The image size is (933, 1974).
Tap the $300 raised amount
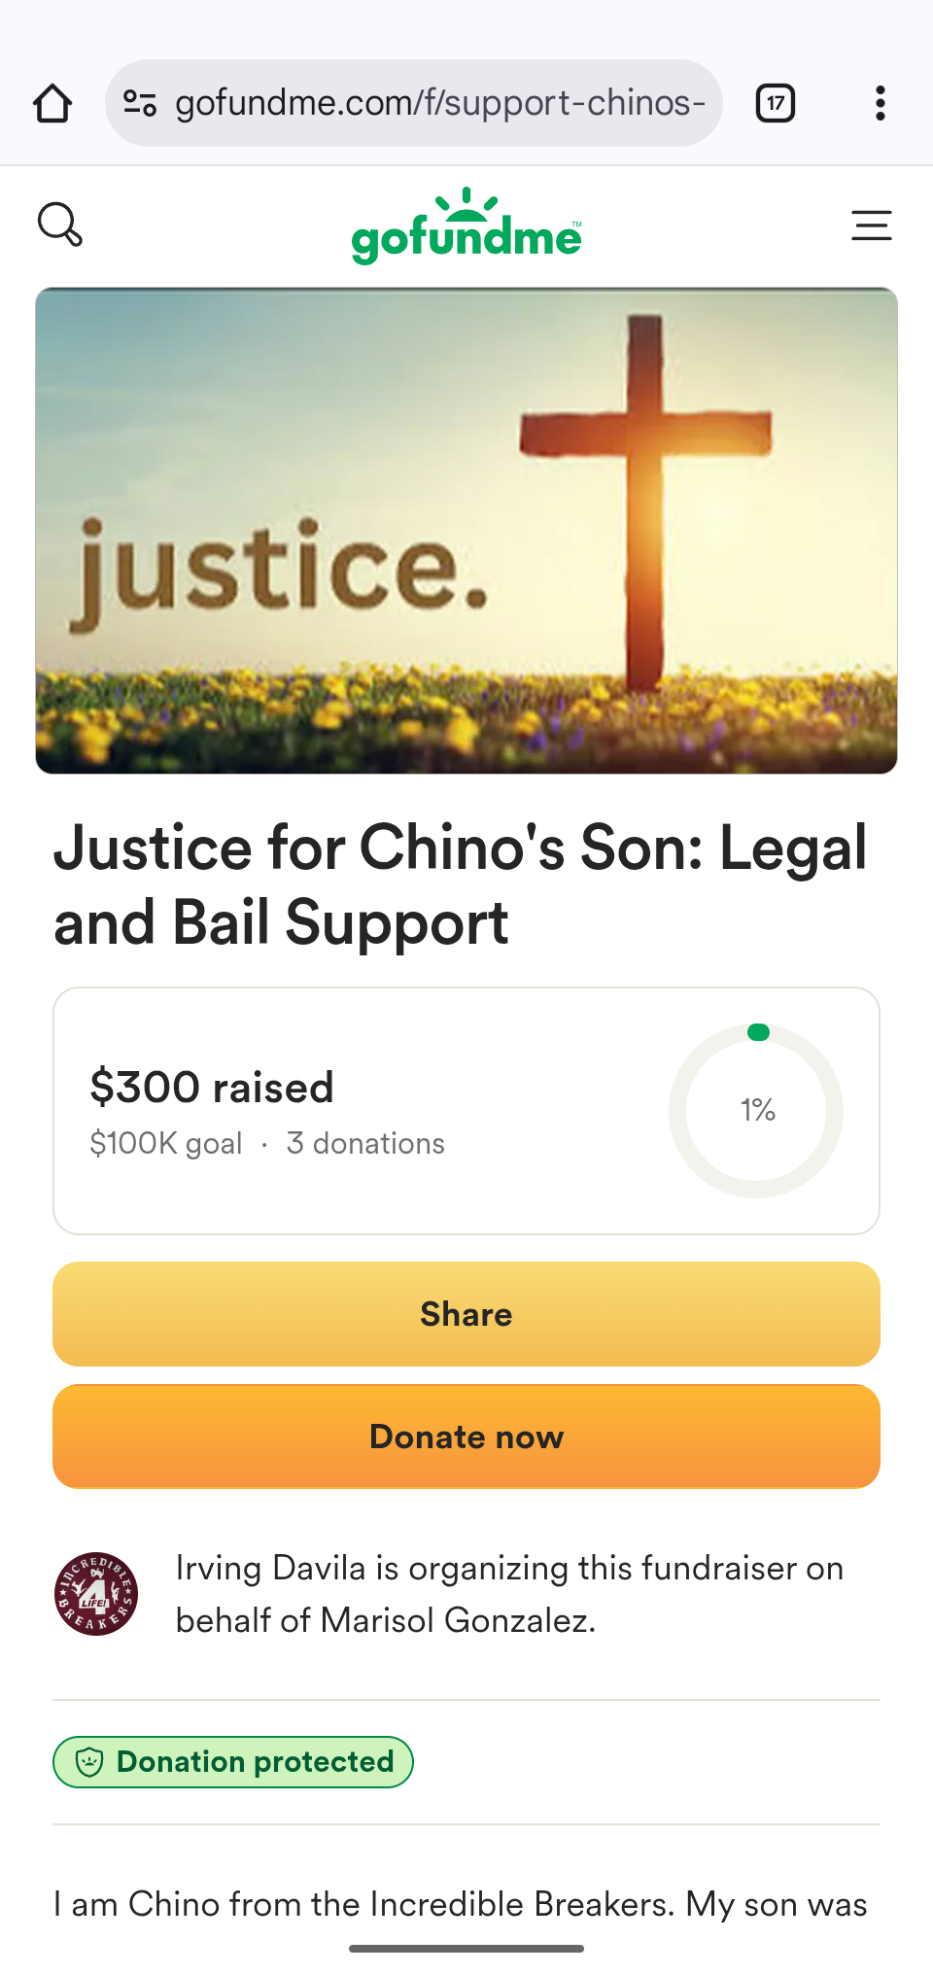point(212,1088)
